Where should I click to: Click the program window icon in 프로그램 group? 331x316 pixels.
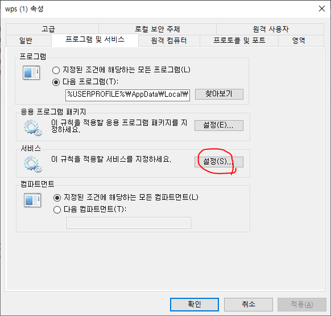[31, 73]
